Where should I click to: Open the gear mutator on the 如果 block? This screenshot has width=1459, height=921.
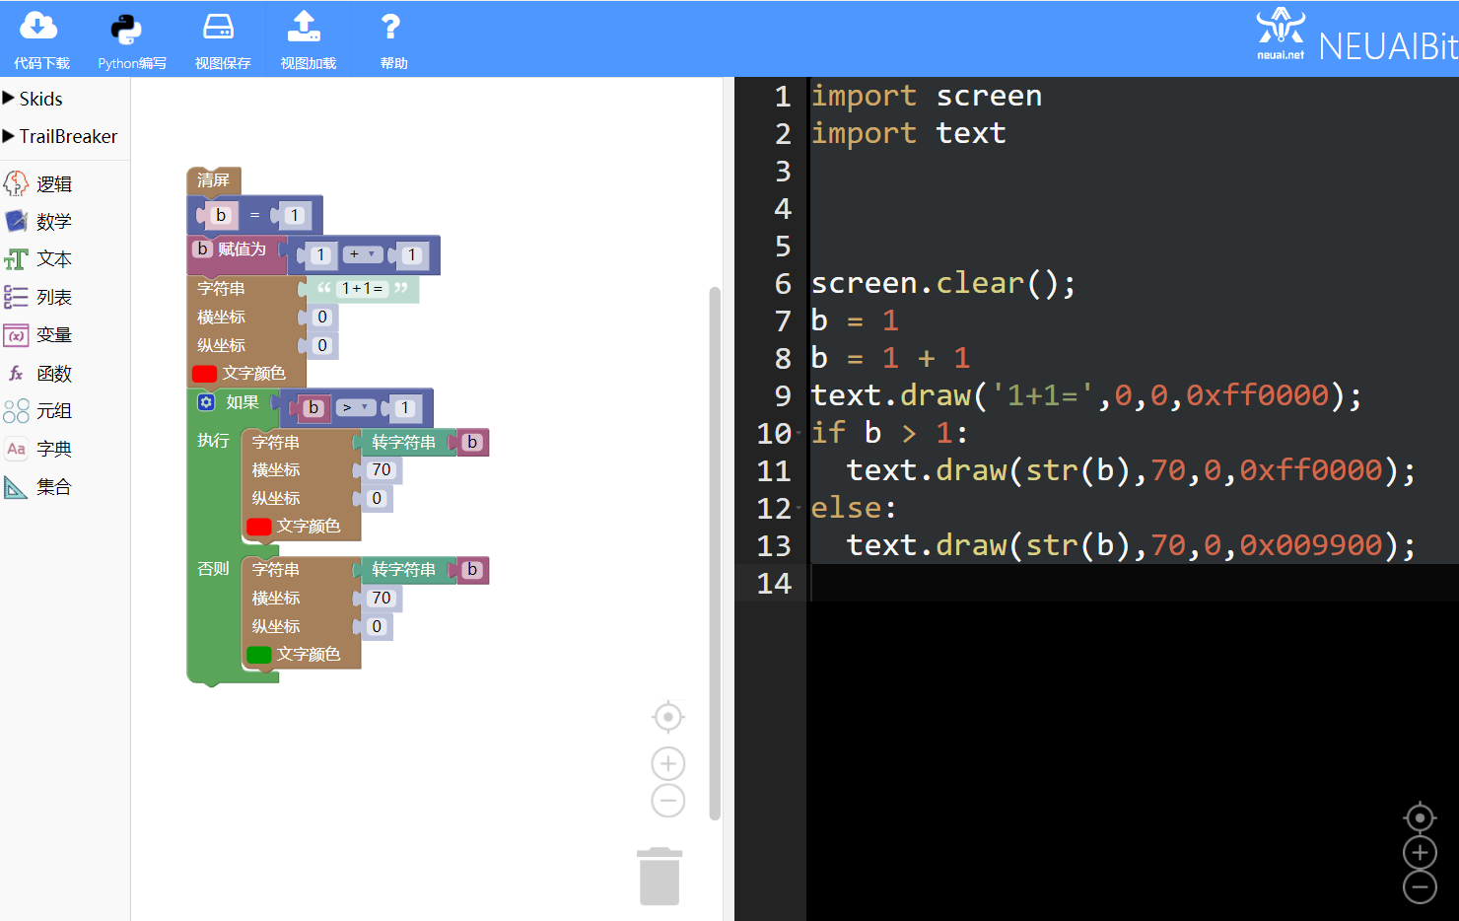pos(206,401)
